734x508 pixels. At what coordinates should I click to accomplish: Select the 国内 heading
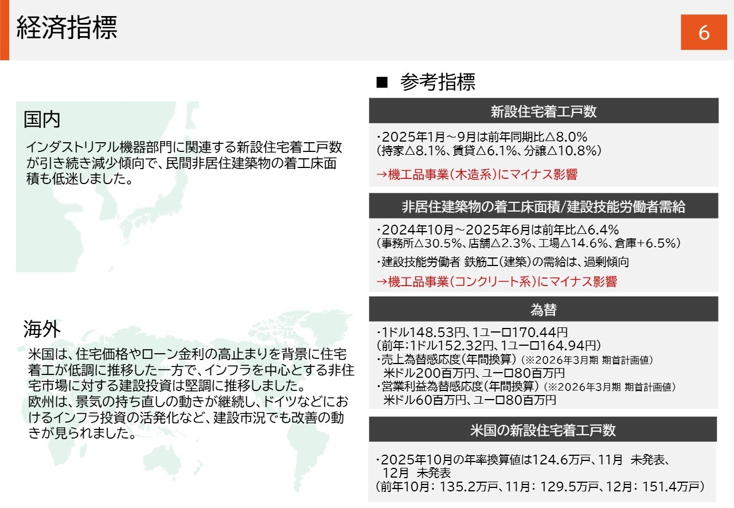[x=42, y=120]
